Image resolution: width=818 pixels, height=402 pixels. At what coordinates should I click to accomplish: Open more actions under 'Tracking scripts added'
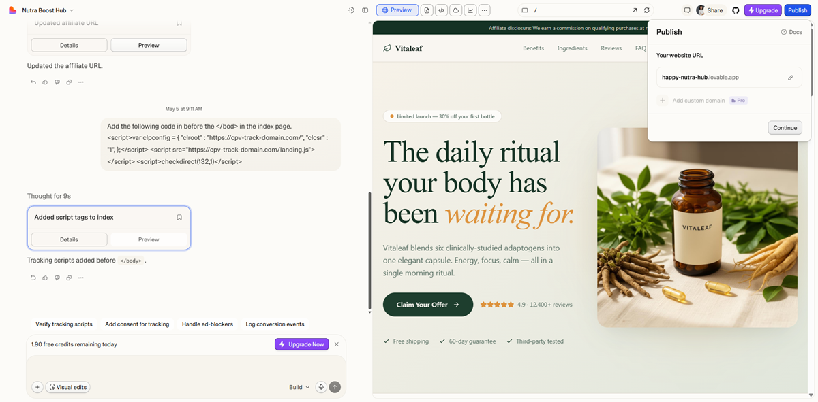pyautogui.click(x=81, y=278)
